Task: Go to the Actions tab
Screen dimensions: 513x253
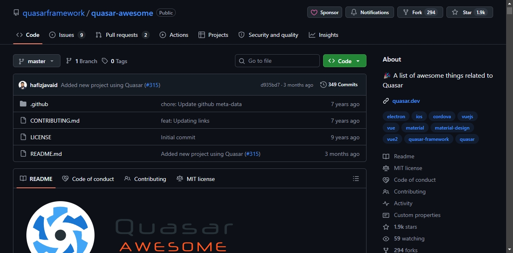Action: [x=174, y=35]
